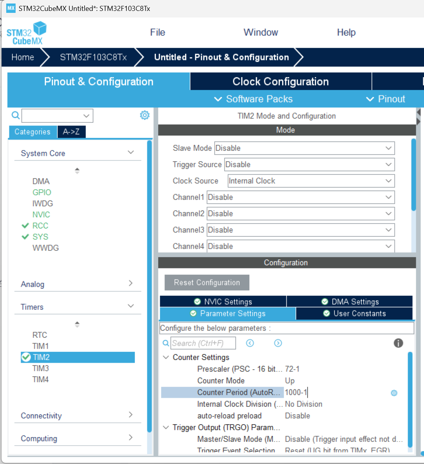Click the parameter Search (Ctrl+F) field
The image size is (424, 464).
(x=203, y=343)
